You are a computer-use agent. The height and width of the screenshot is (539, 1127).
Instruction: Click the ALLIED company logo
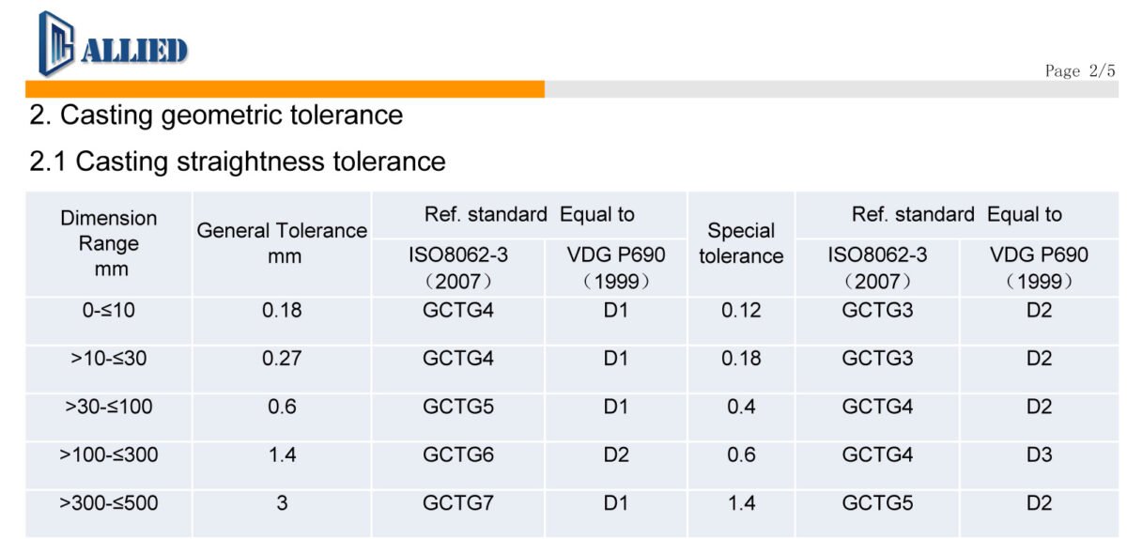point(113,44)
